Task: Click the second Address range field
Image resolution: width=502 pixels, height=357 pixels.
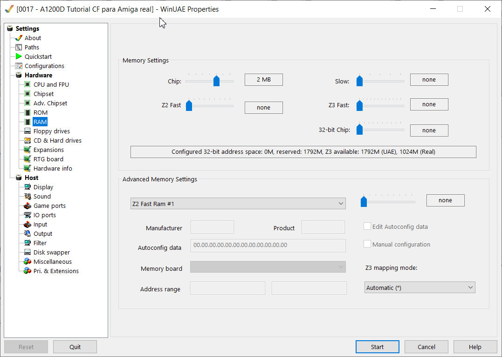Action: point(309,288)
